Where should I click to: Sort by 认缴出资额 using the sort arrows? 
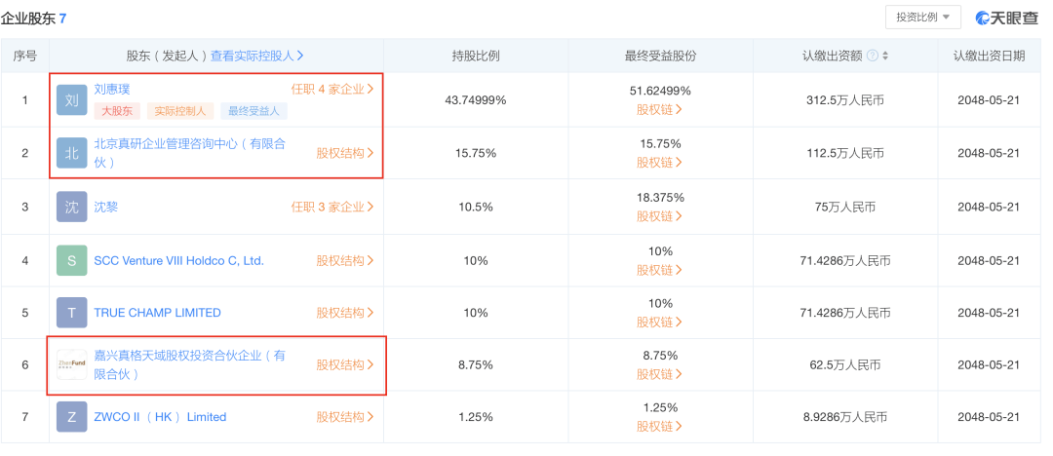coord(885,56)
